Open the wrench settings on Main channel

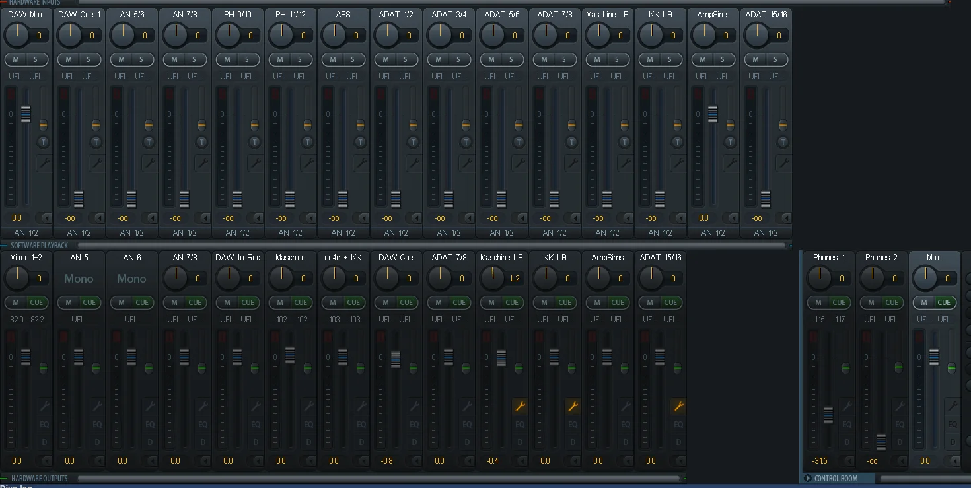953,406
